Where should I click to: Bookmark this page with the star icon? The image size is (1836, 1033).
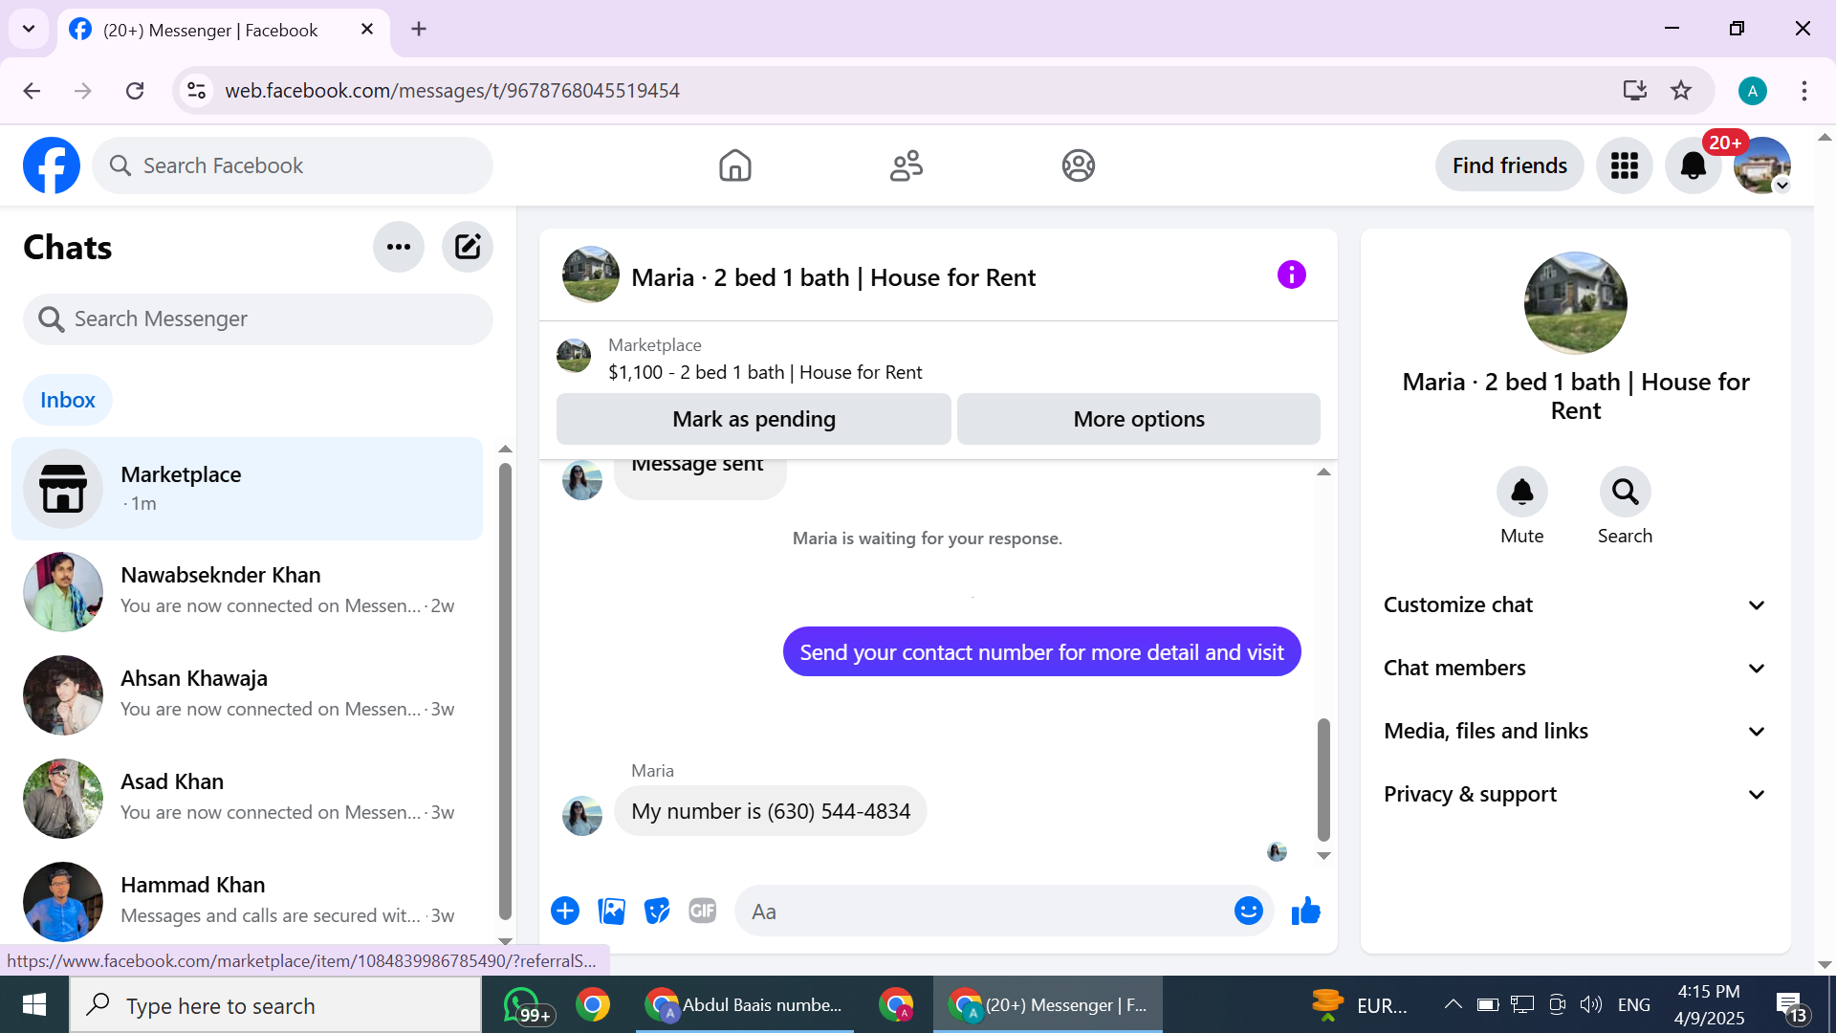click(1681, 91)
